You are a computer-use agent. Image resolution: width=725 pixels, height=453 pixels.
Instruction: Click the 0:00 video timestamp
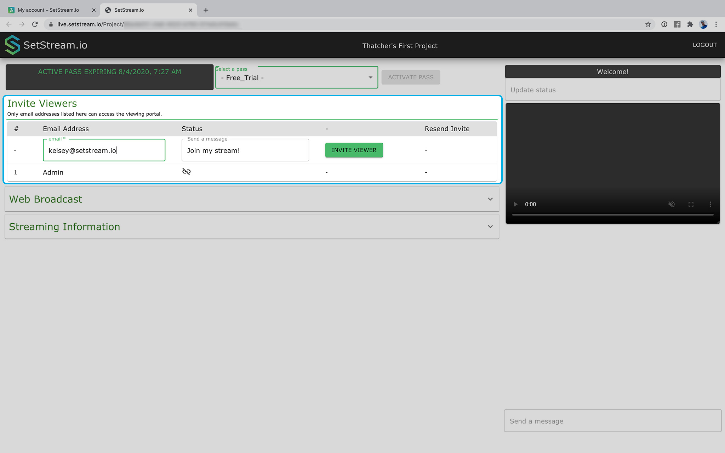[x=530, y=204]
